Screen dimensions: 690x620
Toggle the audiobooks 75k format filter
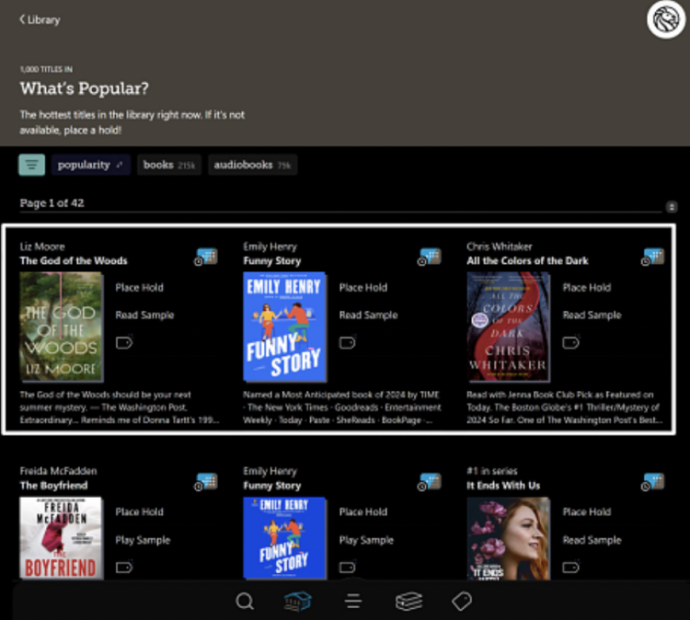point(252,165)
